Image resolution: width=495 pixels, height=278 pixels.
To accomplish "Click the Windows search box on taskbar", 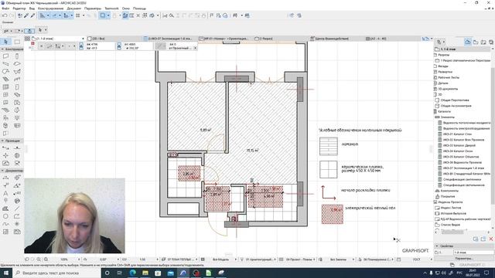I will [x=56, y=273].
